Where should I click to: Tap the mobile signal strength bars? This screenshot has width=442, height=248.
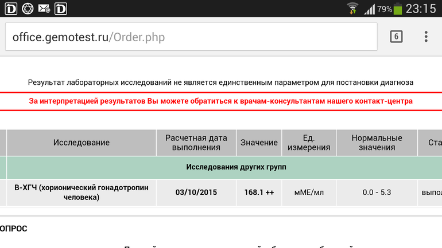pyautogui.click(x=369, y=9)
